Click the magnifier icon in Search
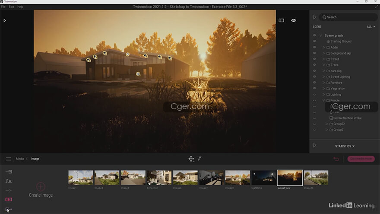The width and height of the screenshot is (380, 214). (324, 17)
